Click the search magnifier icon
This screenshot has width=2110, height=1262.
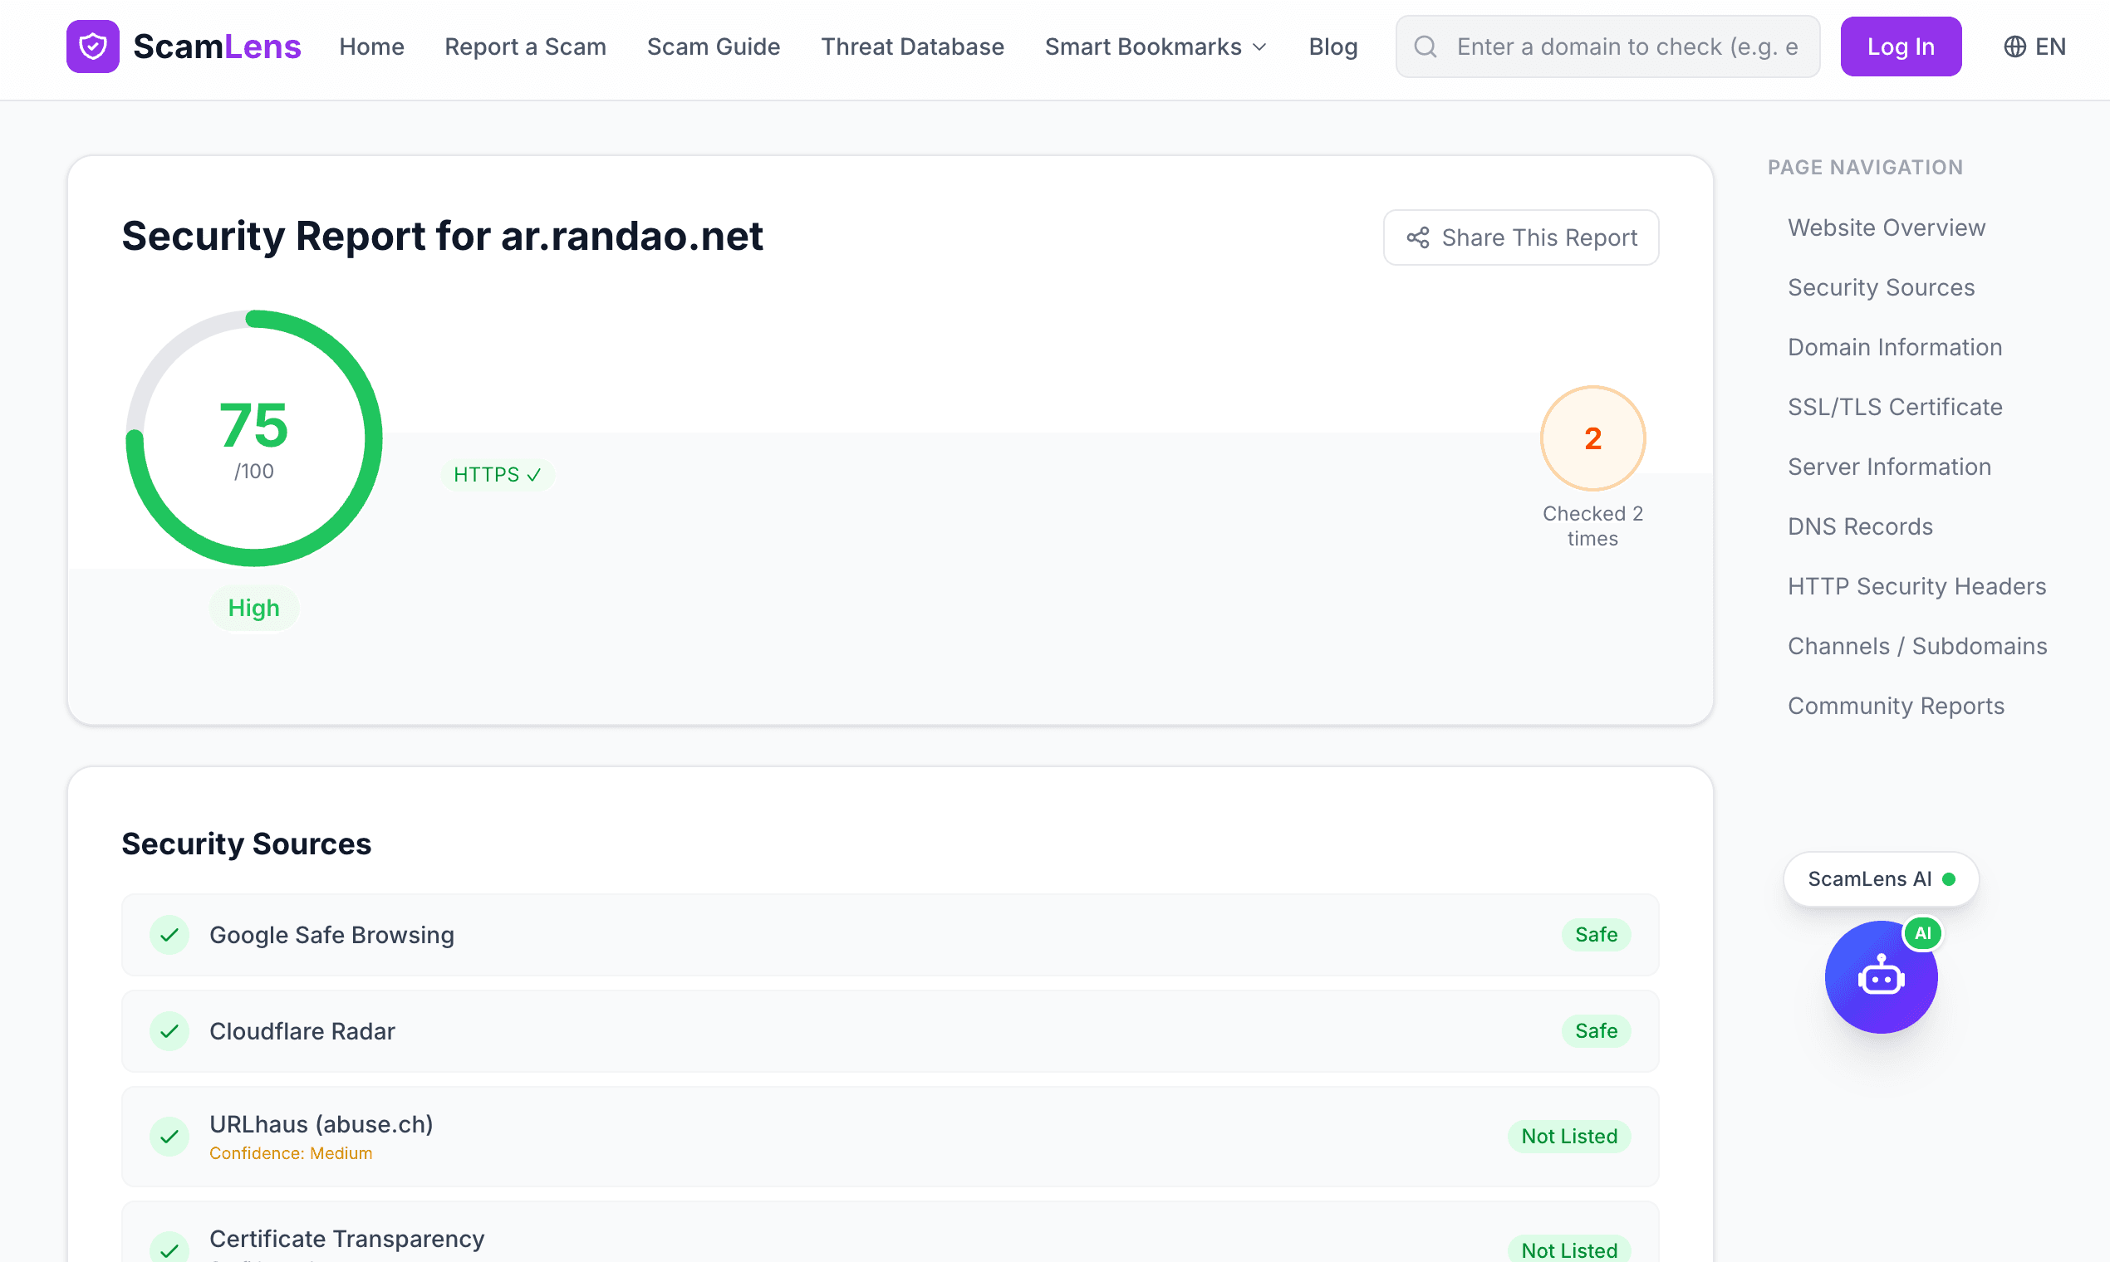(1426, 46)
